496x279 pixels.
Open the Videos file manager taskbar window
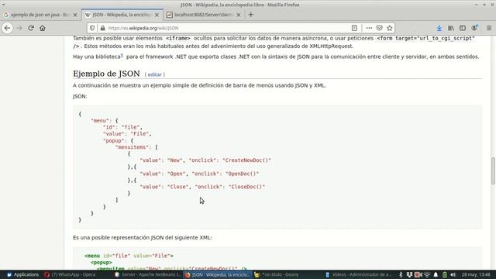358,274
